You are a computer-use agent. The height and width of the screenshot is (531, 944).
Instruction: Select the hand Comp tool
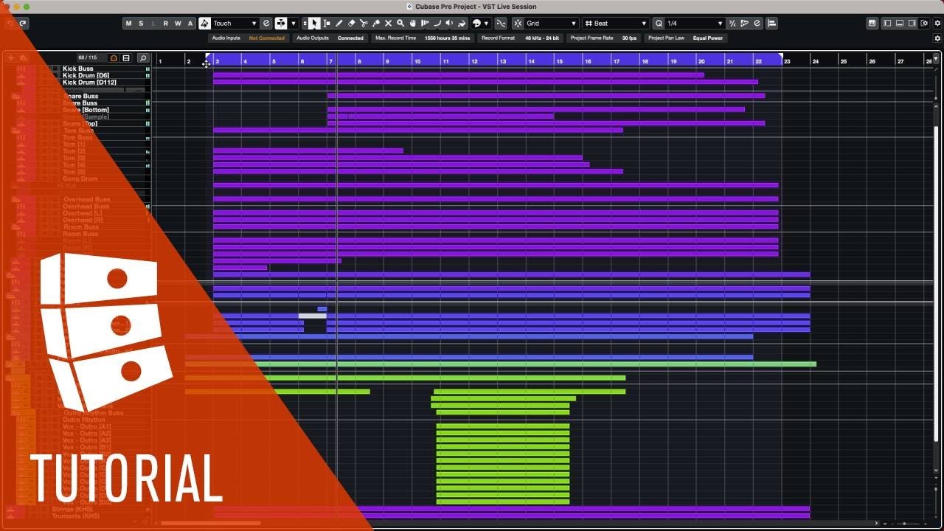coord(413,24)
